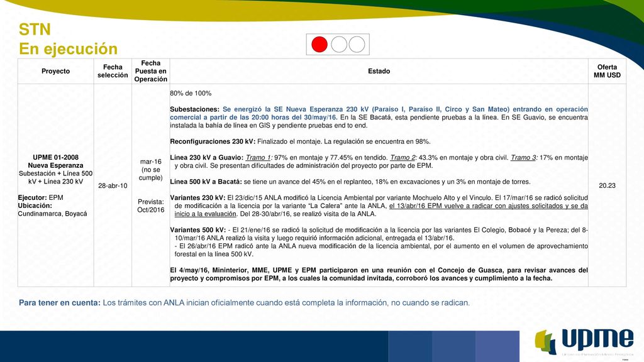Click the 'Ubicación:' label

[35, 206]
